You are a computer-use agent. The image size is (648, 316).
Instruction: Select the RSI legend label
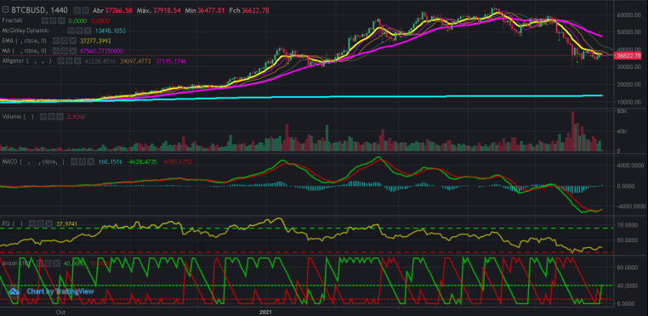click(13, 223)
